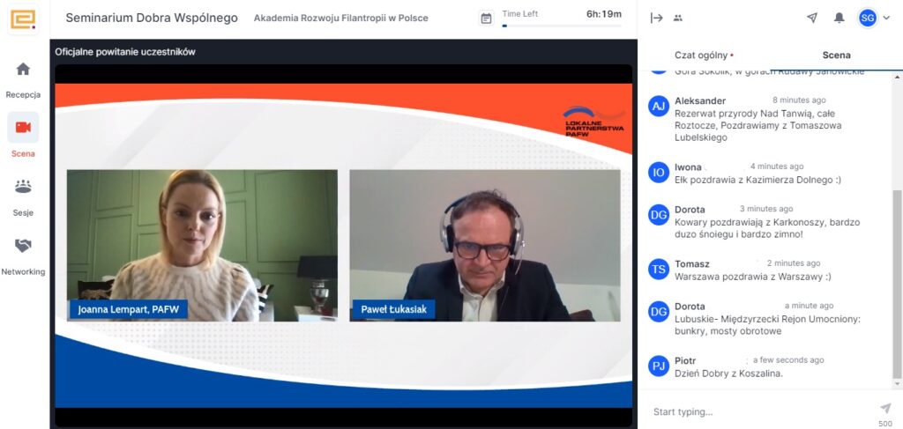Open the Networking handshake icon
Image resolution: width=903 pixels, height=429 pixels.
(23, 246)
